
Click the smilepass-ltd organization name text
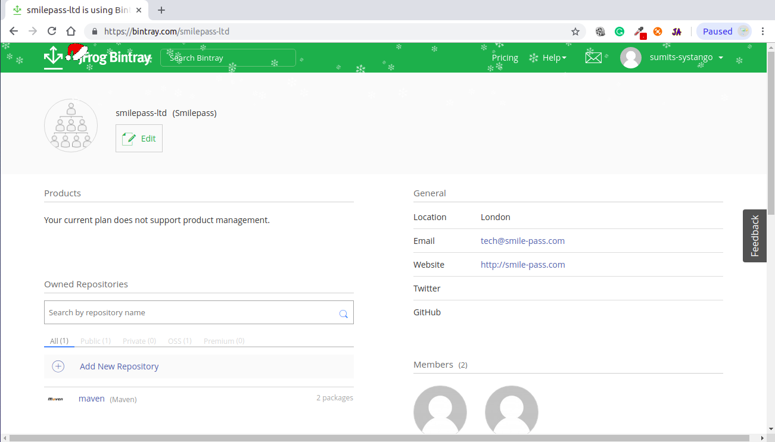pyautogui.click(x=141, y=113)
